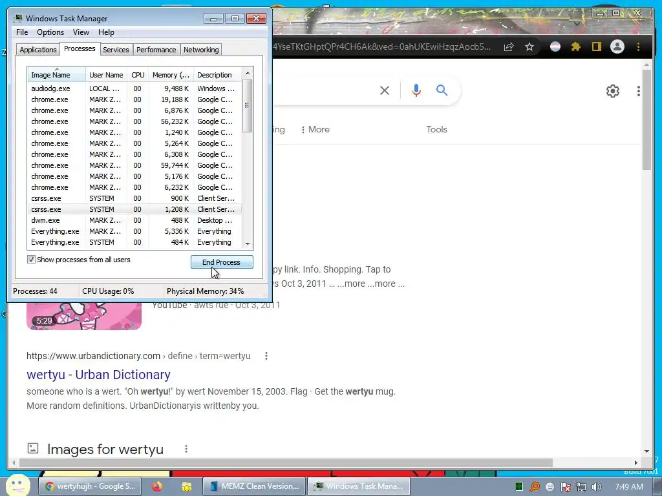This screenshot has width=662, height=496.
Task: Open Google apps dots beside settings gear
Action: [x=638, y=91]
